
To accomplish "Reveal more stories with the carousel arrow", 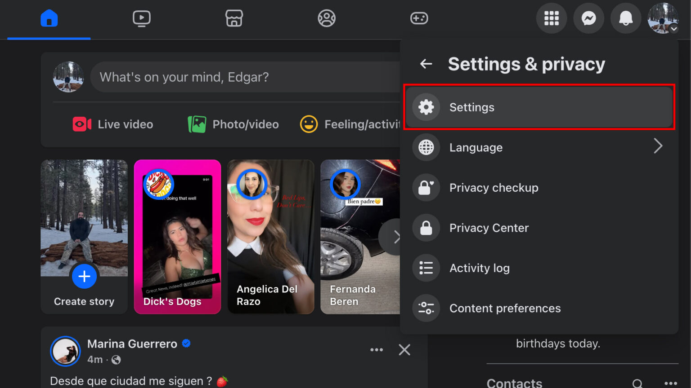I will click(396, 237).
